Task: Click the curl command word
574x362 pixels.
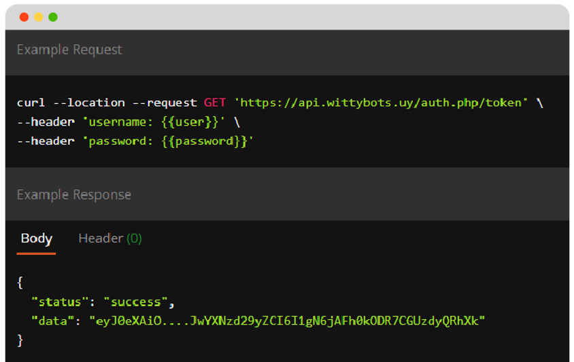Action: coord(31,103)
